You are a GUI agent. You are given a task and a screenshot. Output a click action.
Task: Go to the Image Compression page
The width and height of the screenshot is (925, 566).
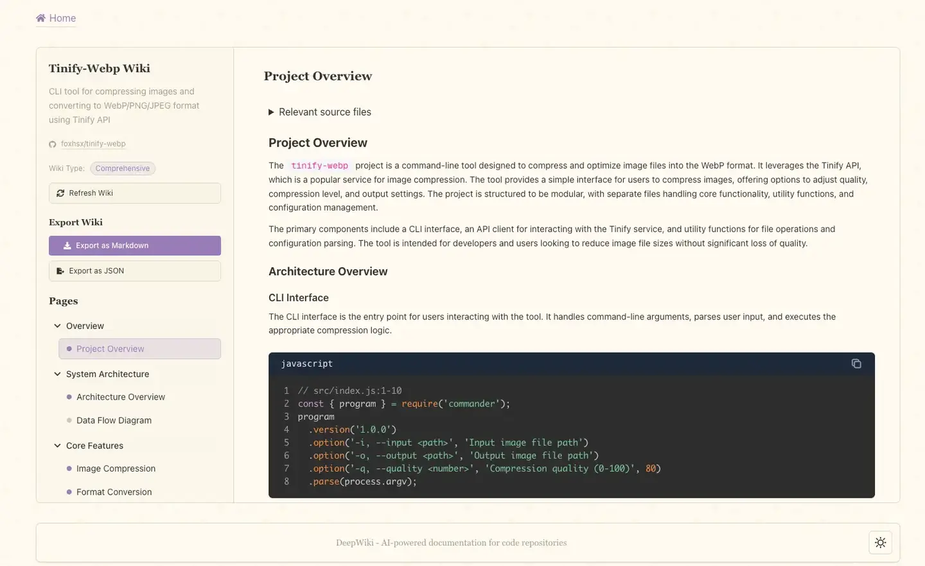tap(116, 468)
